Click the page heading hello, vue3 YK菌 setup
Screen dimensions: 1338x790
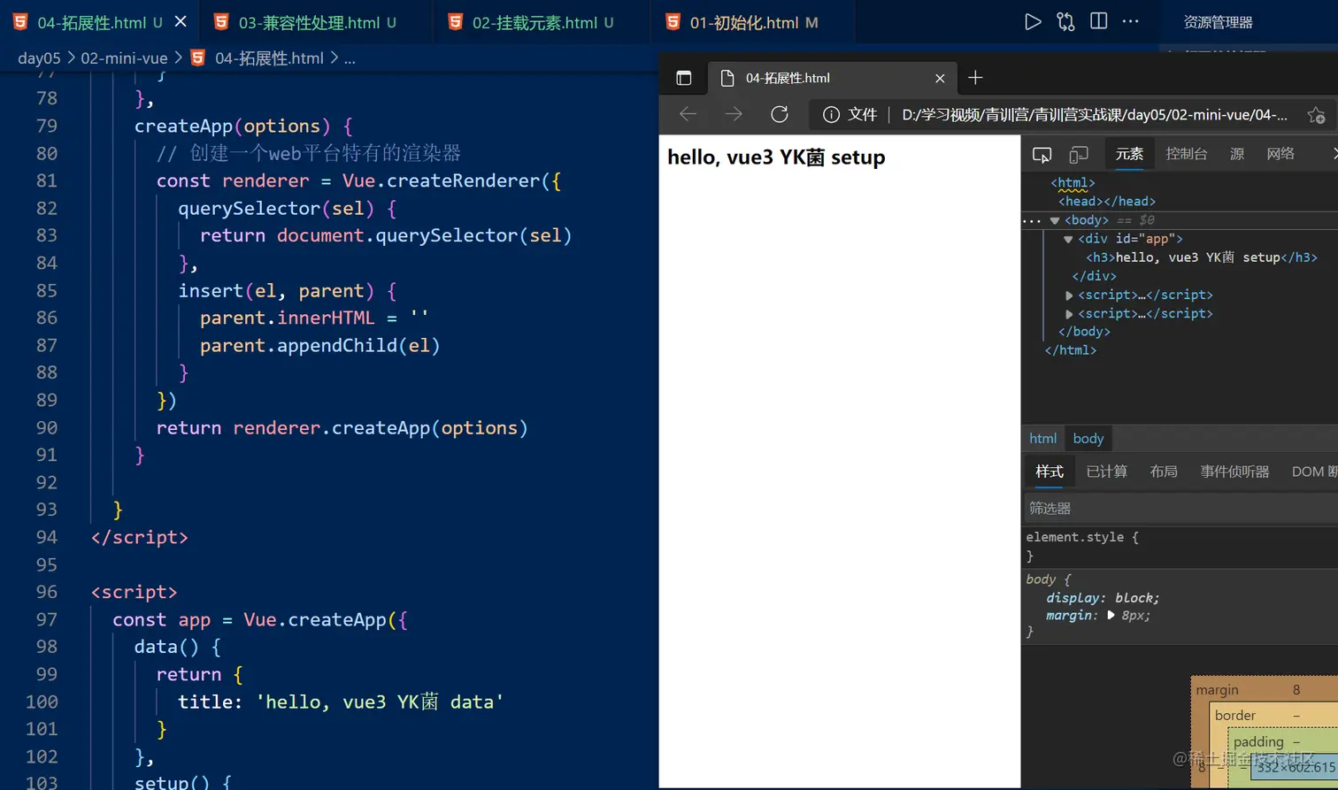tap(776, 157)
